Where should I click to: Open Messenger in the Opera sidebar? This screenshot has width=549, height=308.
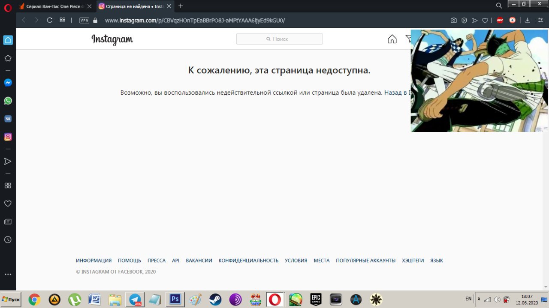8,83
